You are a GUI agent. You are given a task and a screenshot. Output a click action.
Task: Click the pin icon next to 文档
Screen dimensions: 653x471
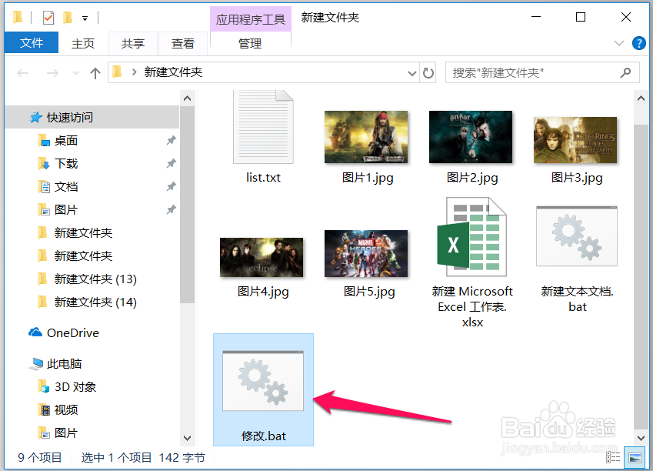tap(171, 187)
